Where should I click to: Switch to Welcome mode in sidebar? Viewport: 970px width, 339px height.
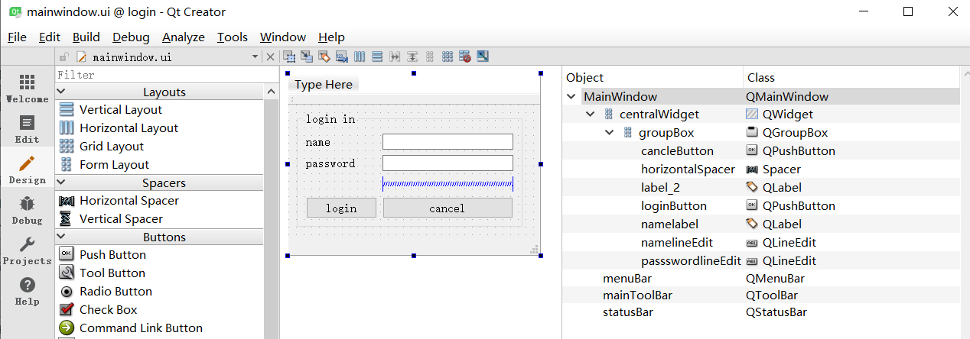(x=27, y=88)
